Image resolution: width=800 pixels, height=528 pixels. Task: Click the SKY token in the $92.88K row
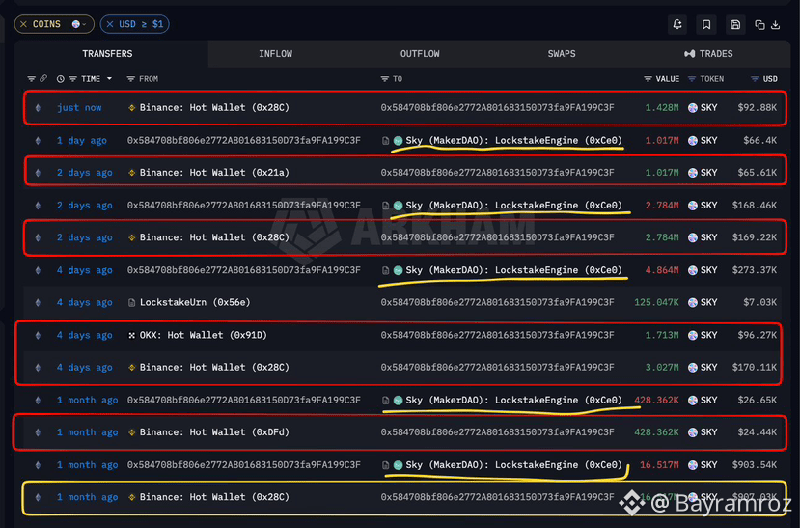click(703, 108)
